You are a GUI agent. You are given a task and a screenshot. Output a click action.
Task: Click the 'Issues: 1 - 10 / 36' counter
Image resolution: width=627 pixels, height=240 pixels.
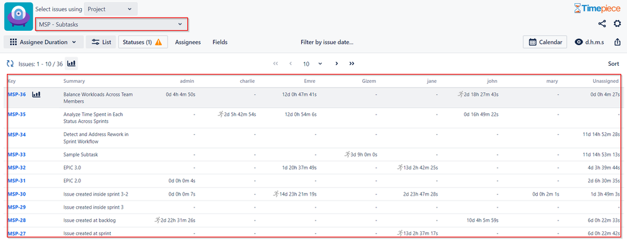(40, 63)
